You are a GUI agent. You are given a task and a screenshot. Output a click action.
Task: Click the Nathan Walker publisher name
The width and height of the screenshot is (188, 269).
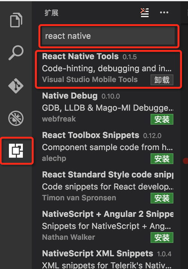[x=68, y=237]
